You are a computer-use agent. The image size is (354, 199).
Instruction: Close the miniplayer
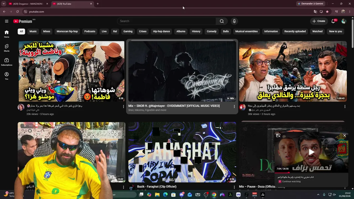pos(345,135)
